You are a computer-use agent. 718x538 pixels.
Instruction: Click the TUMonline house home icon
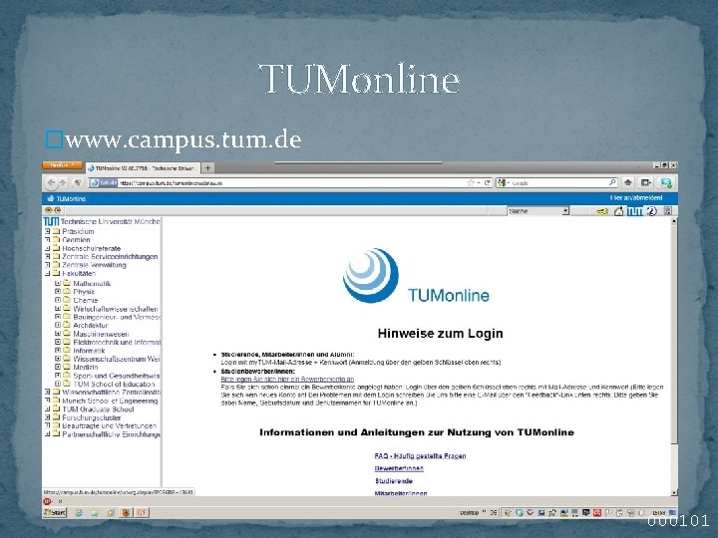[618, 211]
